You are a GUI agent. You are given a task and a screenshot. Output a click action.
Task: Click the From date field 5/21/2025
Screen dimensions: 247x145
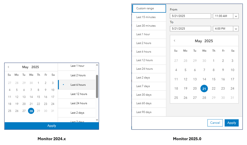190,16
